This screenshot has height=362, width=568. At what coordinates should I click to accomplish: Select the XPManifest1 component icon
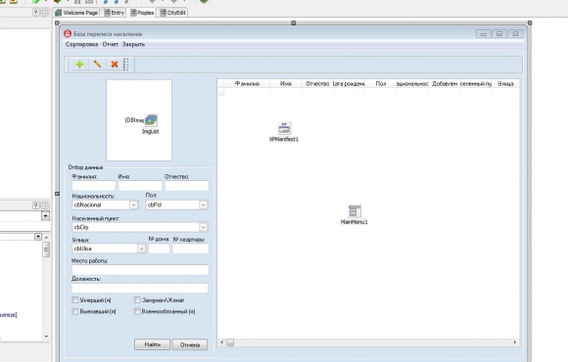pyautogui.click(x=284, y=128)
